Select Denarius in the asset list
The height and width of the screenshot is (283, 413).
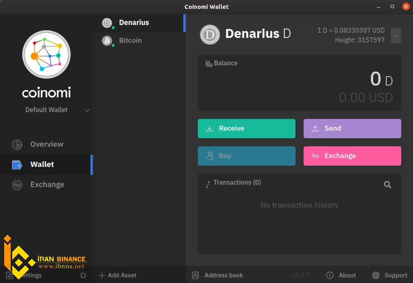(139, 23)
